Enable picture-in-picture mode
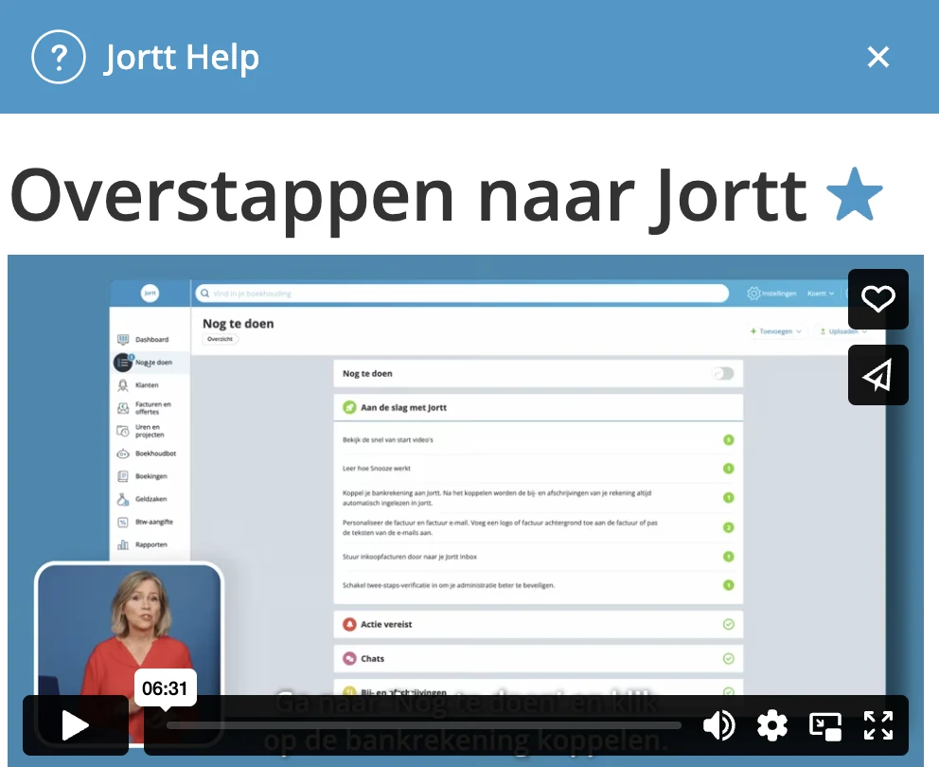This screenshot has width=939, height=767. (825, 725)
